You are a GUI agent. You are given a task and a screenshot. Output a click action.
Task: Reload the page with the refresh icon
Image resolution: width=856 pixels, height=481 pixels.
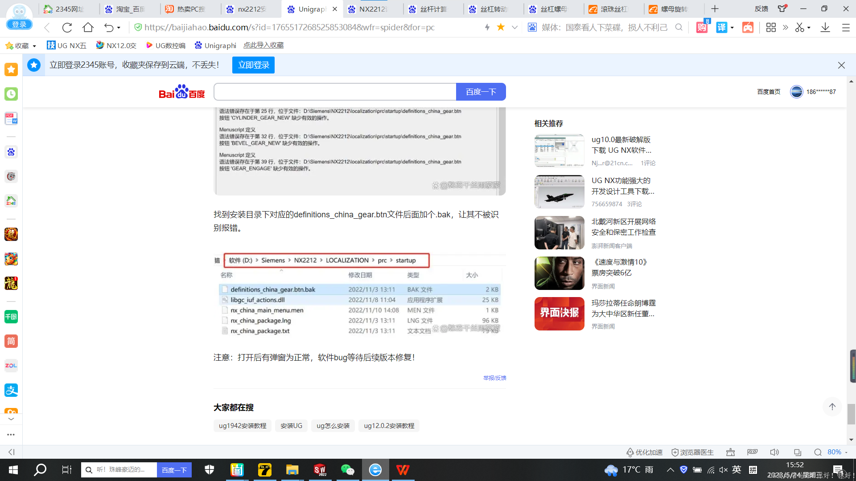67,28
